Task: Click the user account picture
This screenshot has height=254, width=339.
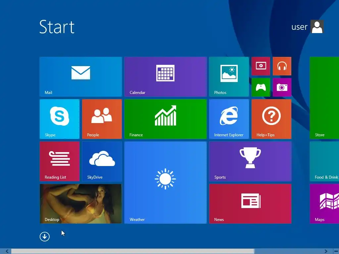Action: click(x=317, y=26)
